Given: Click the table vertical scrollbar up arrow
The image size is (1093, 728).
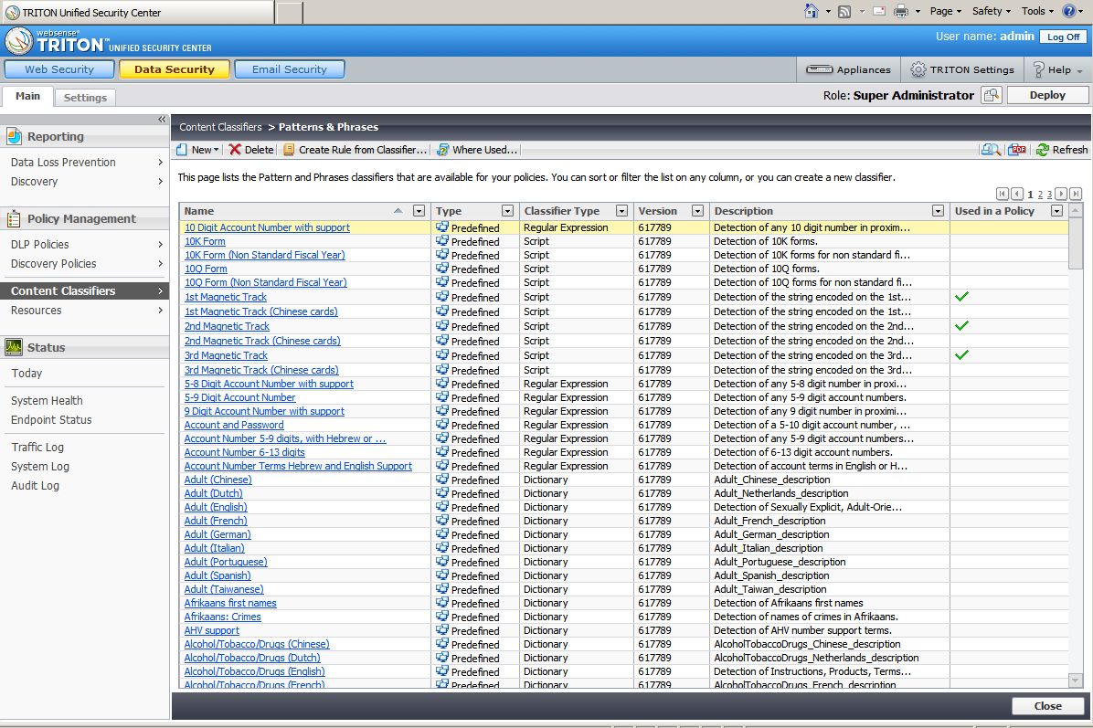Looking at the screenshot, I should coord(1076,210).
